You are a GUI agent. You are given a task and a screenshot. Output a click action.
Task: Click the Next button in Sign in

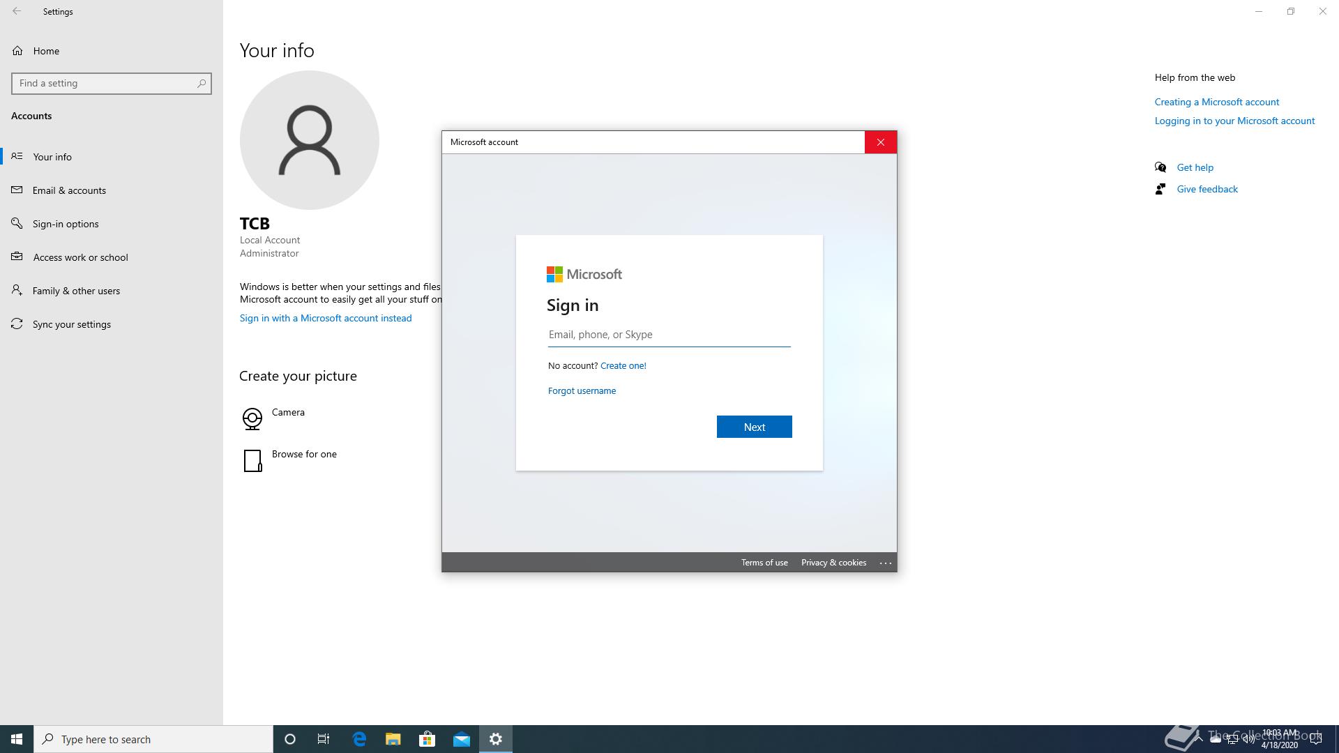pos(754,427)
